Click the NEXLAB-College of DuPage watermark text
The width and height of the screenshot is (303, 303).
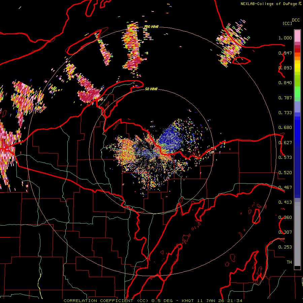(271, 4)
